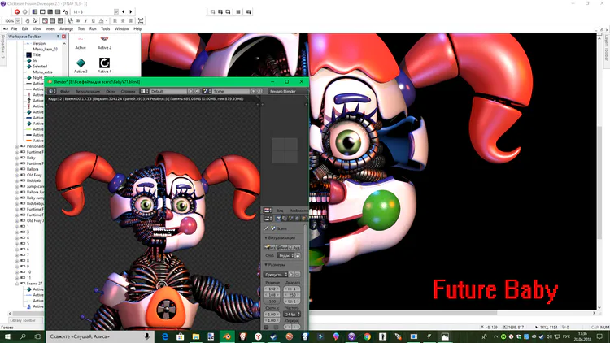The image size is (610, 343).
Task: Open the frame selector dropdown showing 18 - 3
Action: (x=116, y=11)
